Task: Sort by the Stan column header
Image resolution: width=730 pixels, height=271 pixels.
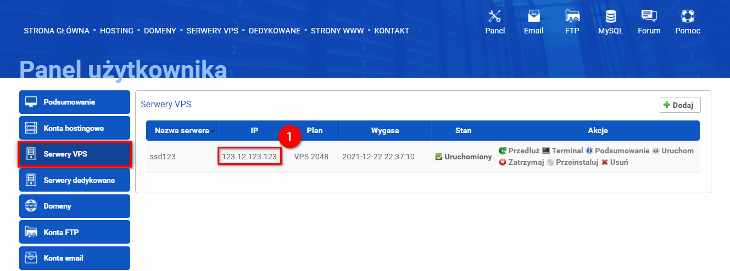Action: [x=463, y=131]
